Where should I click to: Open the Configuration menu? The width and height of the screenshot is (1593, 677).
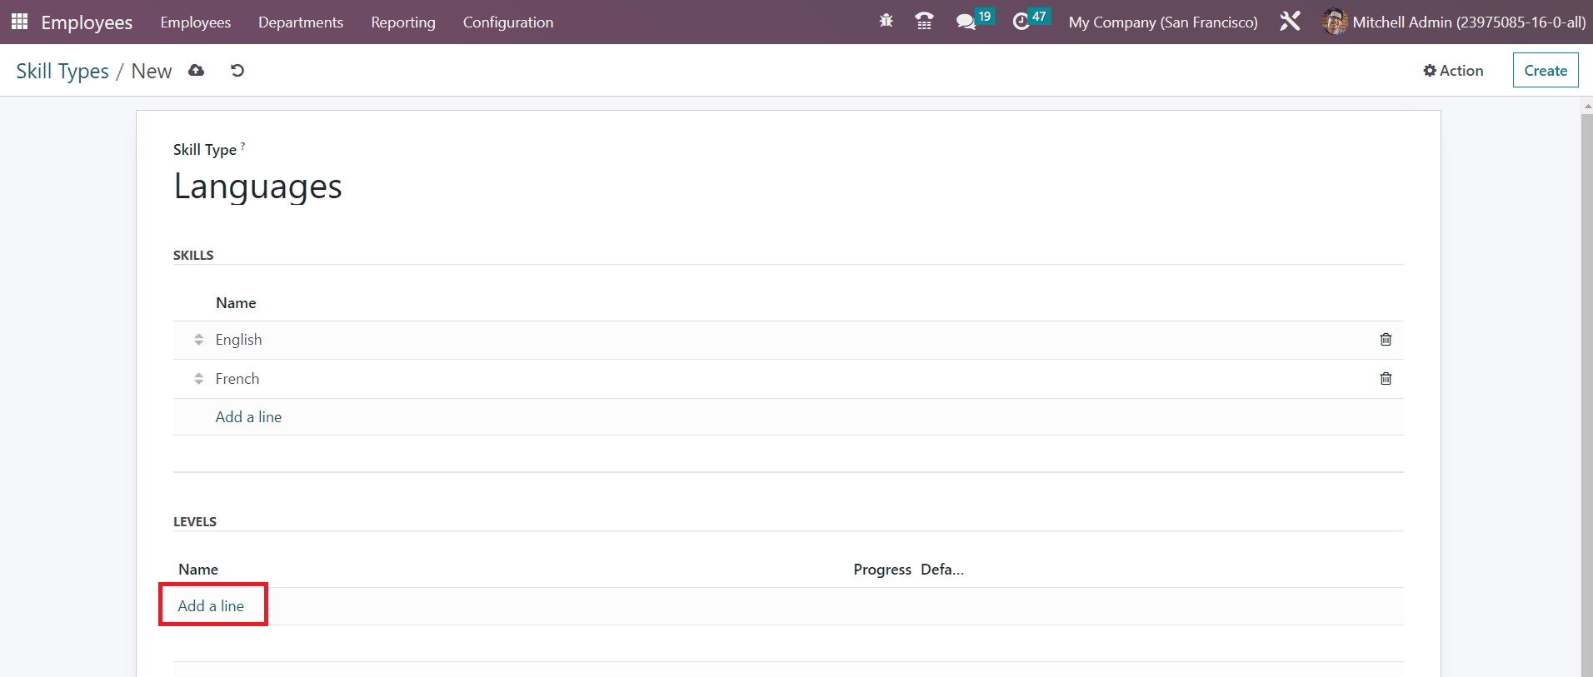coord(507,22)
